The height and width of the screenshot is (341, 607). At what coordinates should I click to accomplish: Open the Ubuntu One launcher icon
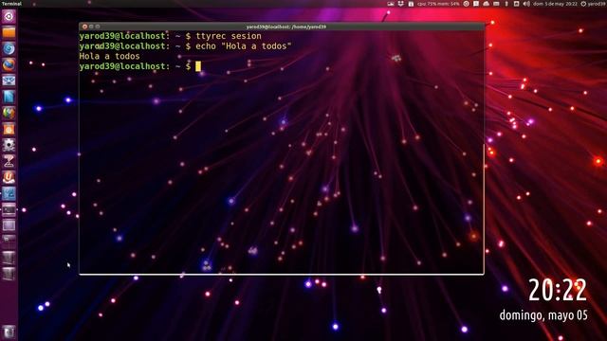[9, 177]
